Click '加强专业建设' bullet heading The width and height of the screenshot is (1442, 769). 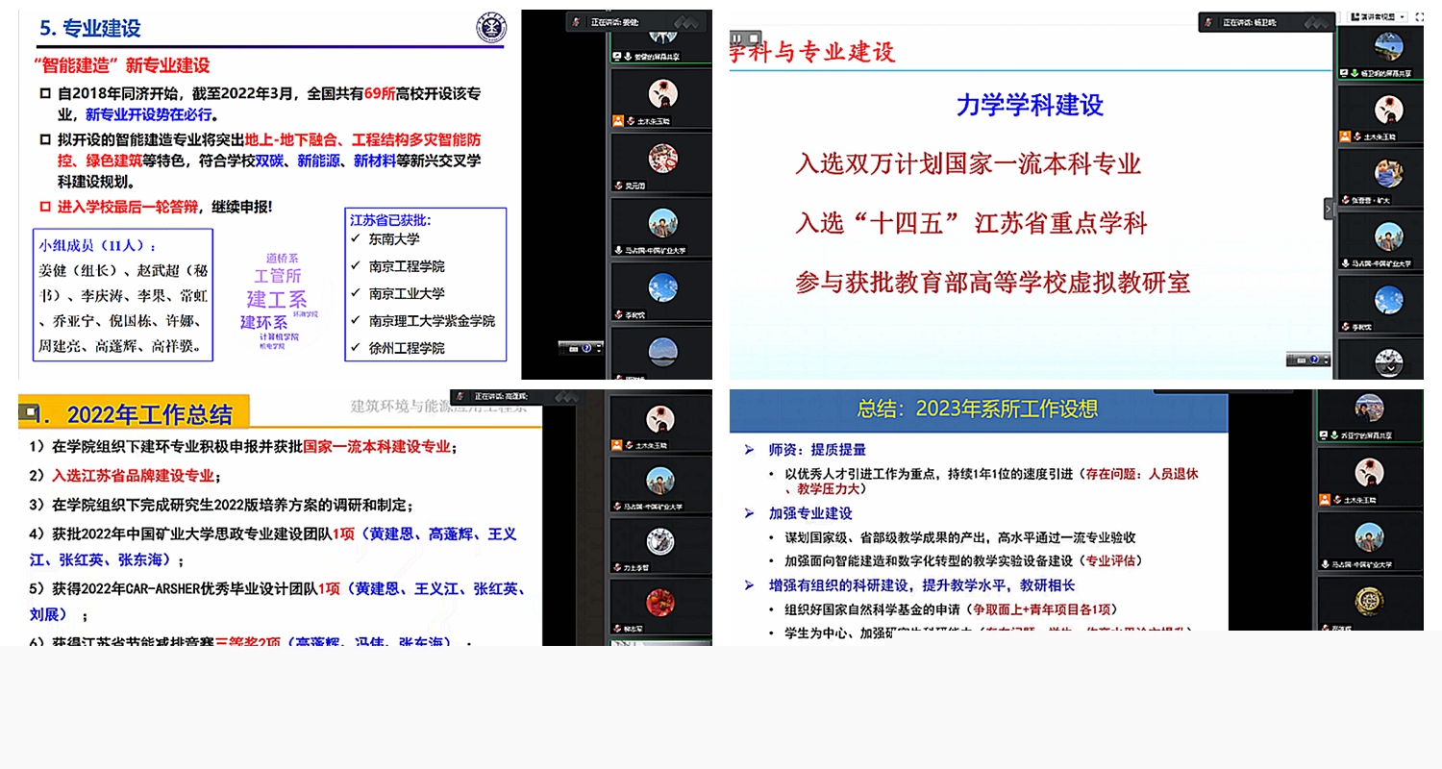pos(810,513)
